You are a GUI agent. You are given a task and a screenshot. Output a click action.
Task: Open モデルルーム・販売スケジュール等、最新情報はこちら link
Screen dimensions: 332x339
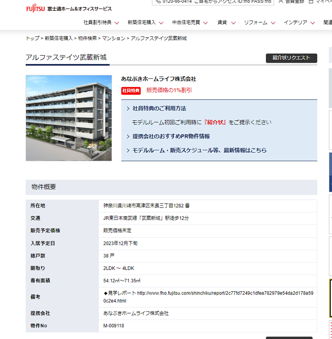[200, 151]
